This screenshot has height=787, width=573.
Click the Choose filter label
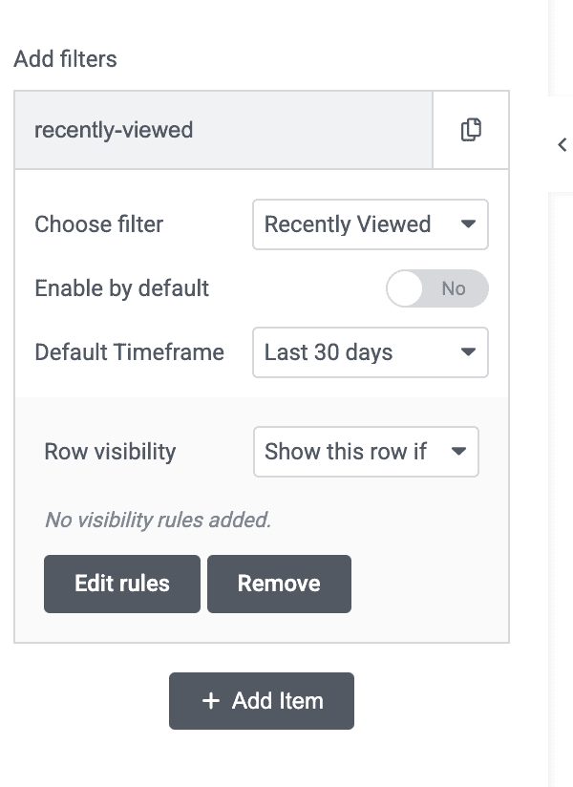pyautogui.click(x=98, y=224)
